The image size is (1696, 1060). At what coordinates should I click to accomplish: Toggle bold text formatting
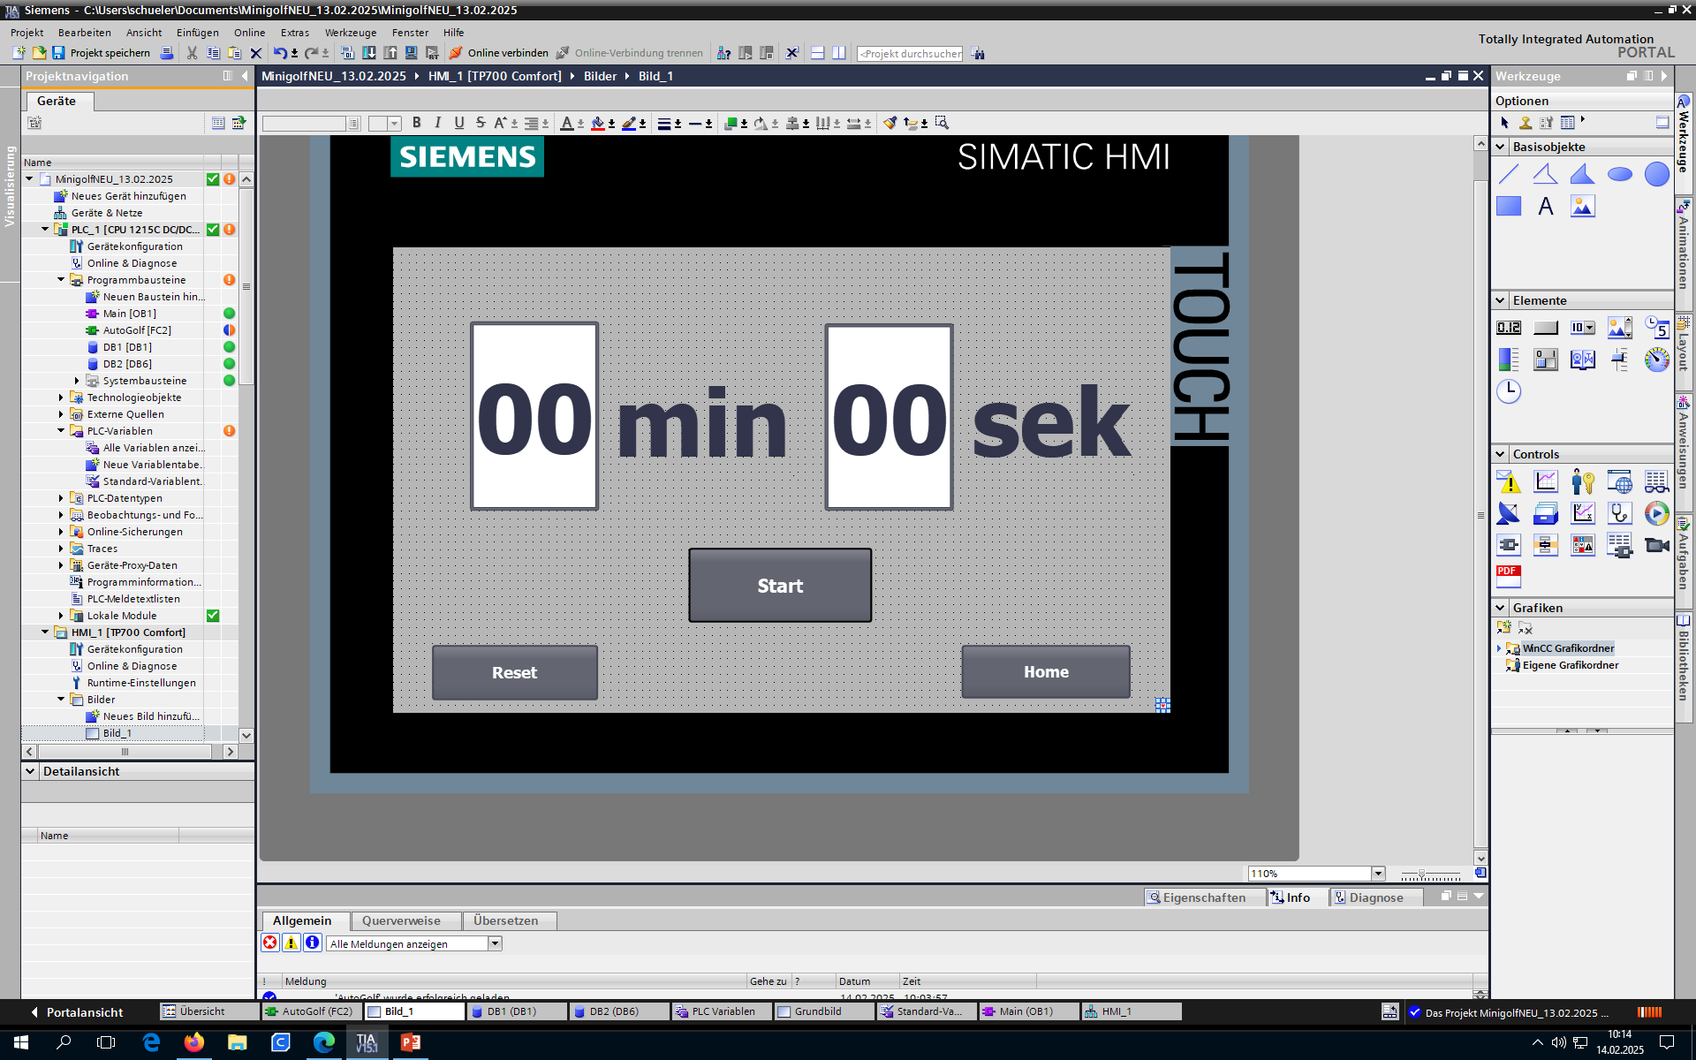(416, 123)
